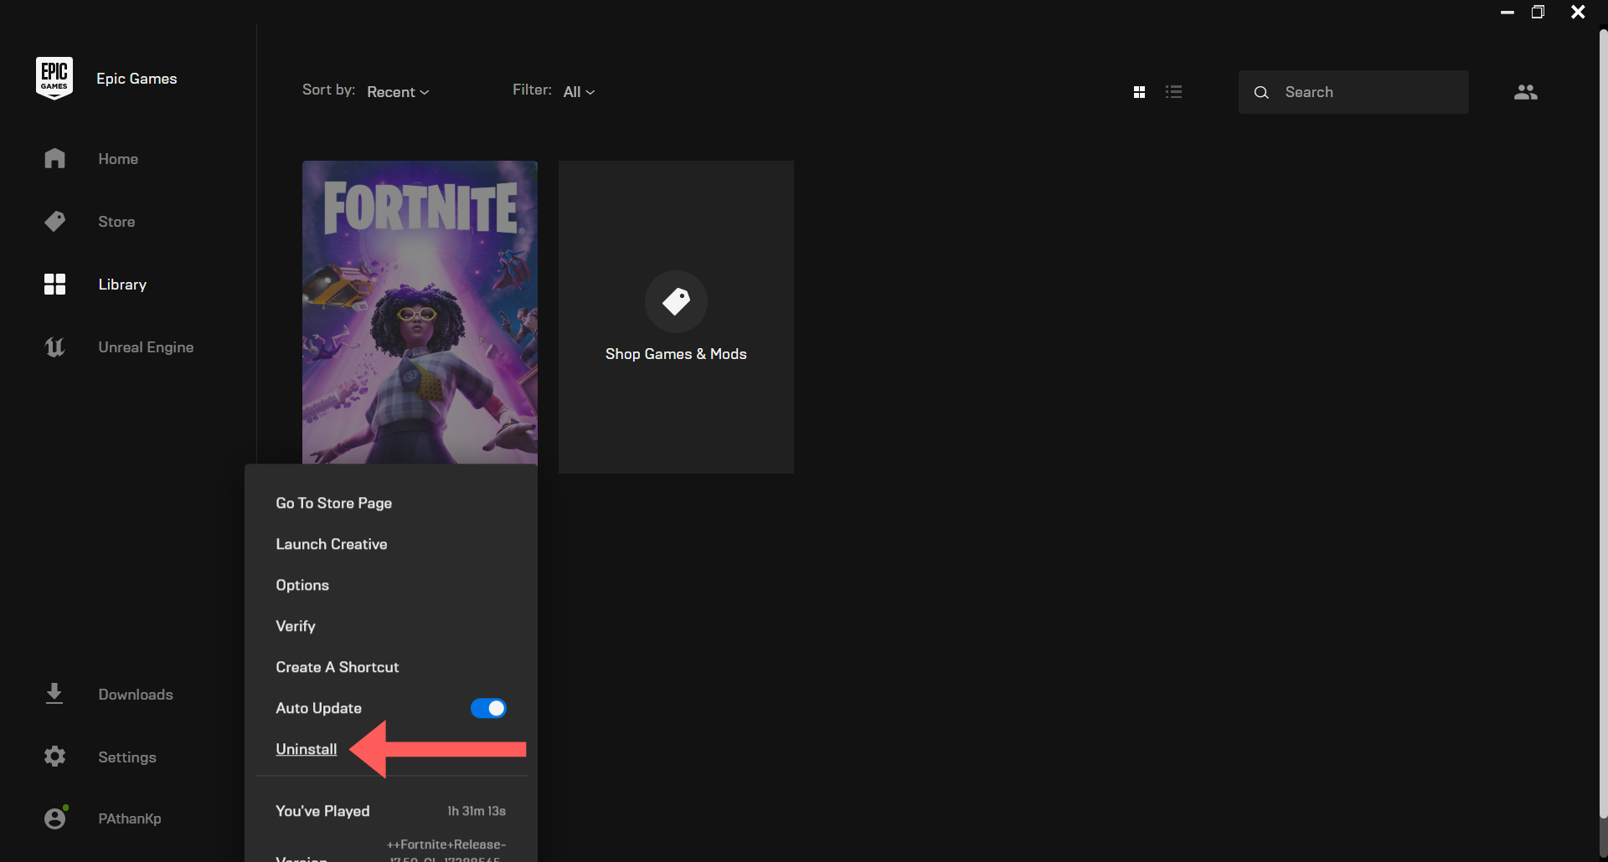The image size is (1608, 862).
Task: Uninstall Fortnite
Action: [x=306, y=749]
